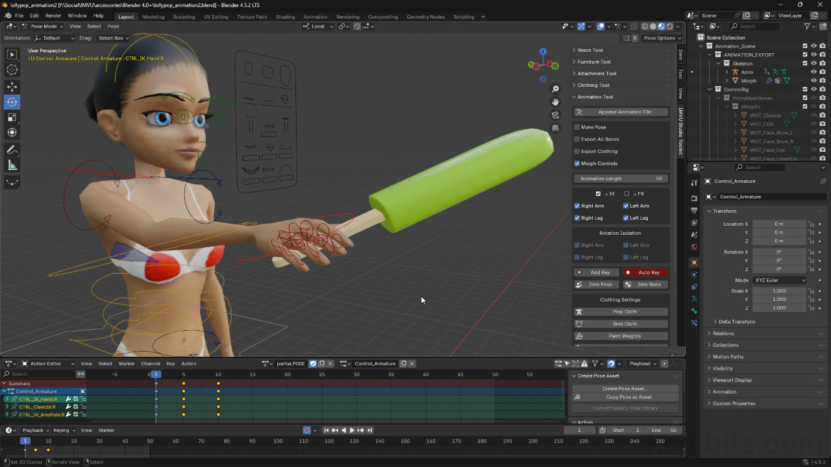Click the Paint Weights button in Clothing Settings
The image size is (831, 467).
620,336
